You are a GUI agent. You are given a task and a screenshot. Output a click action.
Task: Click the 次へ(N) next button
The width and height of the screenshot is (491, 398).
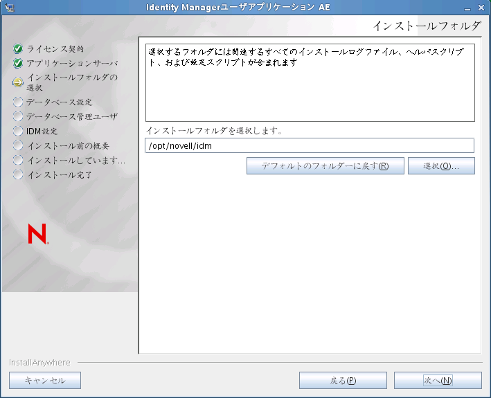[x=438, y=380]
